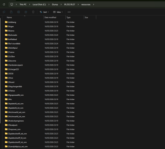This screenshot has width=165, height=149.
Task: Click the Delete trash icon
Action: (33, 12)
